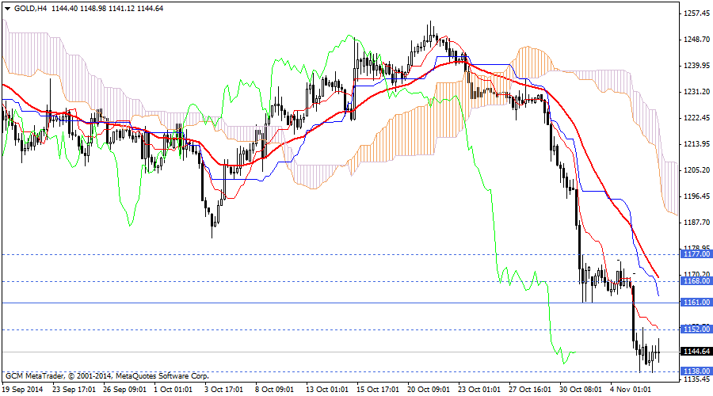
Task: Click the 4 Nov 01:01 time label
Action: 631,390
